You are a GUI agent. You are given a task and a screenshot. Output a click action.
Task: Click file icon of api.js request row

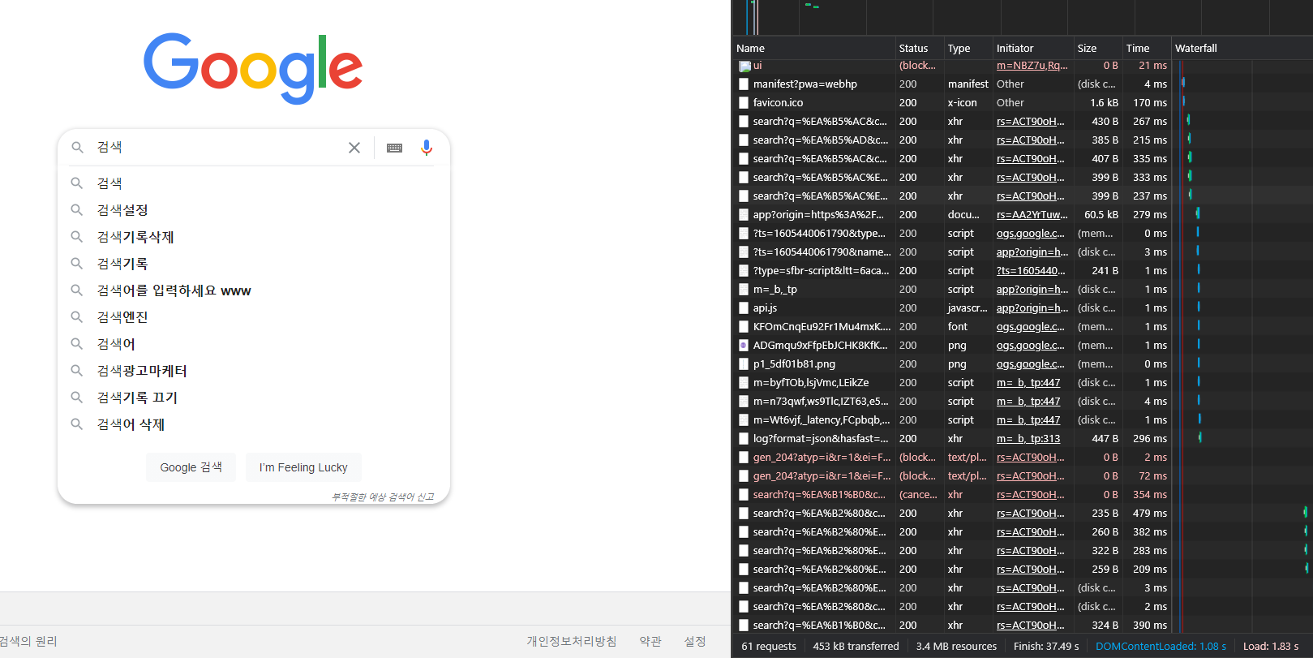coord(744,308)
